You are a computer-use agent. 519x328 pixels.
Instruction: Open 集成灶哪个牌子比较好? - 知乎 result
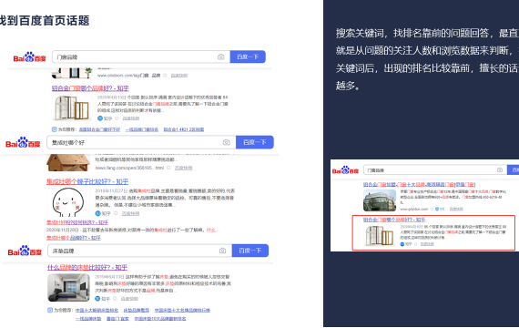point(87,181)
